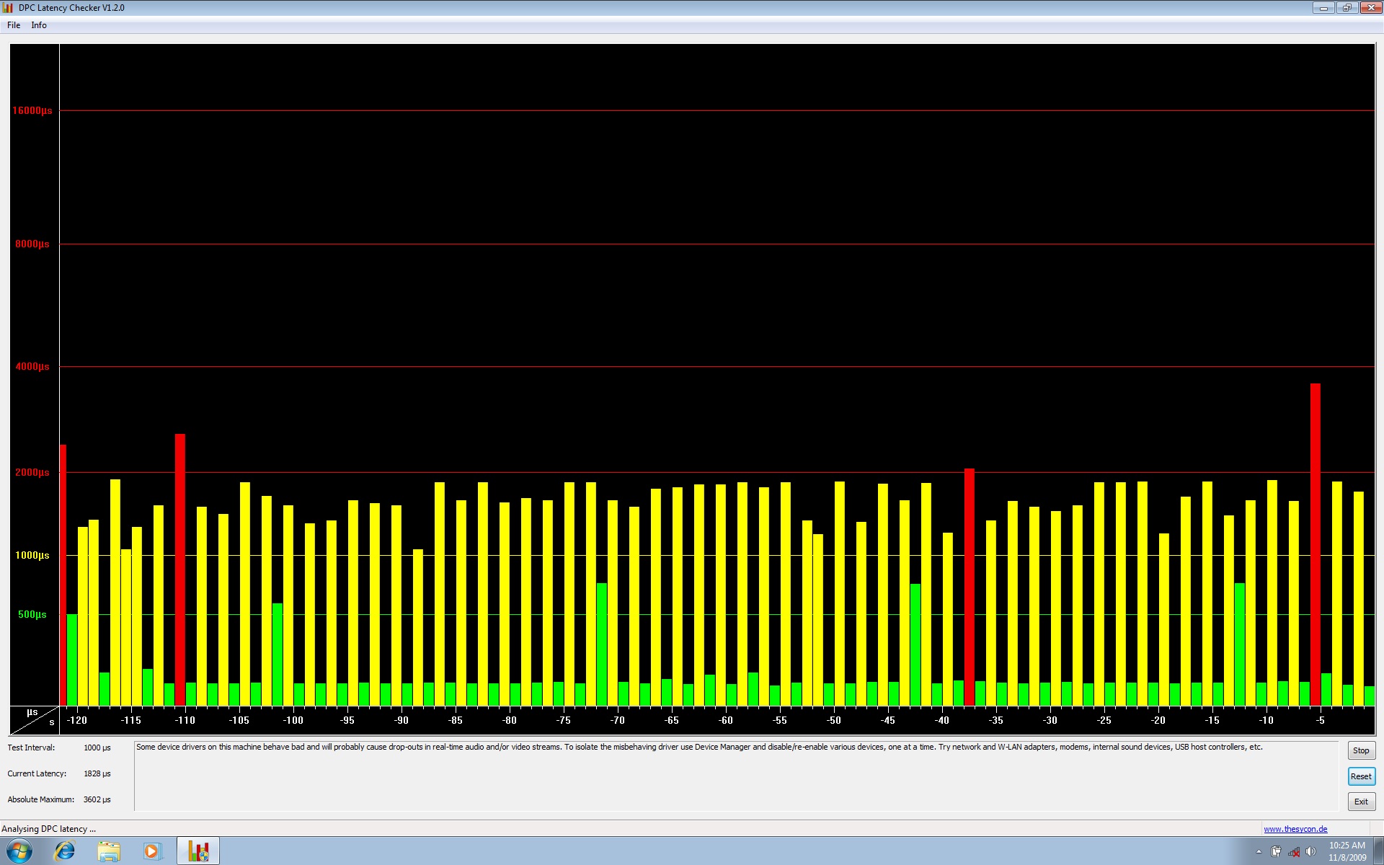Click the Absolute Maximum label

41,799
